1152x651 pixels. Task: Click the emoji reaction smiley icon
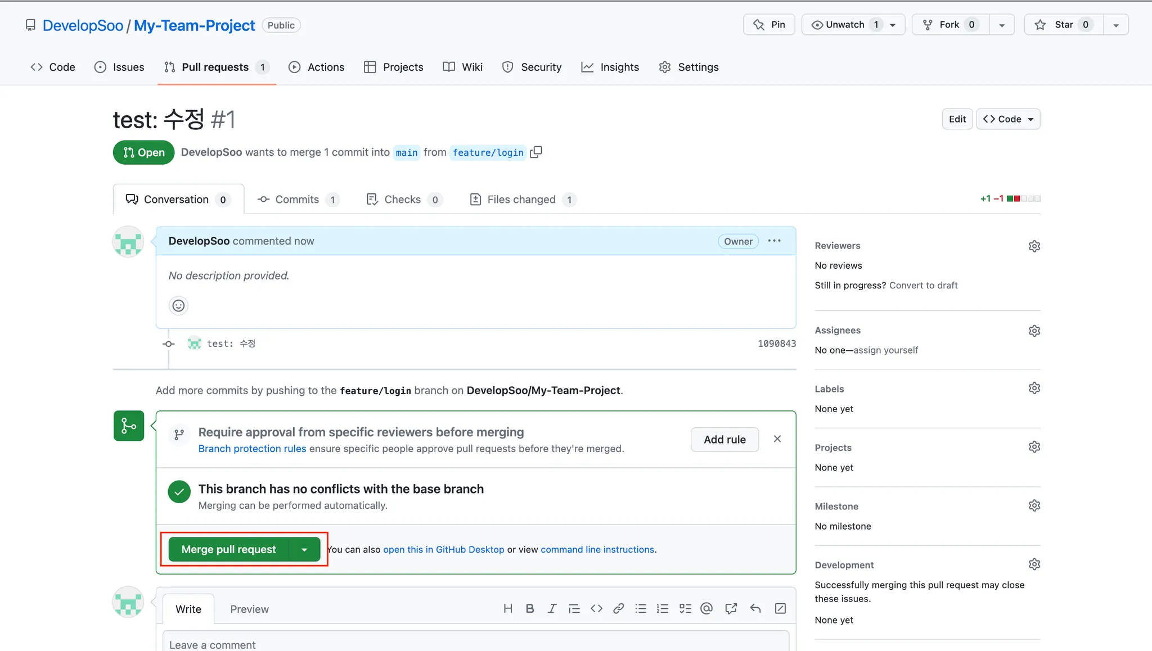click(178, 306)
